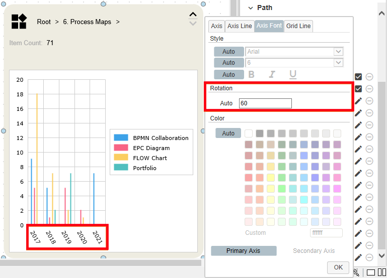Screen dimensions: 387x278
Task: Click the topmost circled minus remove icon
Action: tap(369, 77)
